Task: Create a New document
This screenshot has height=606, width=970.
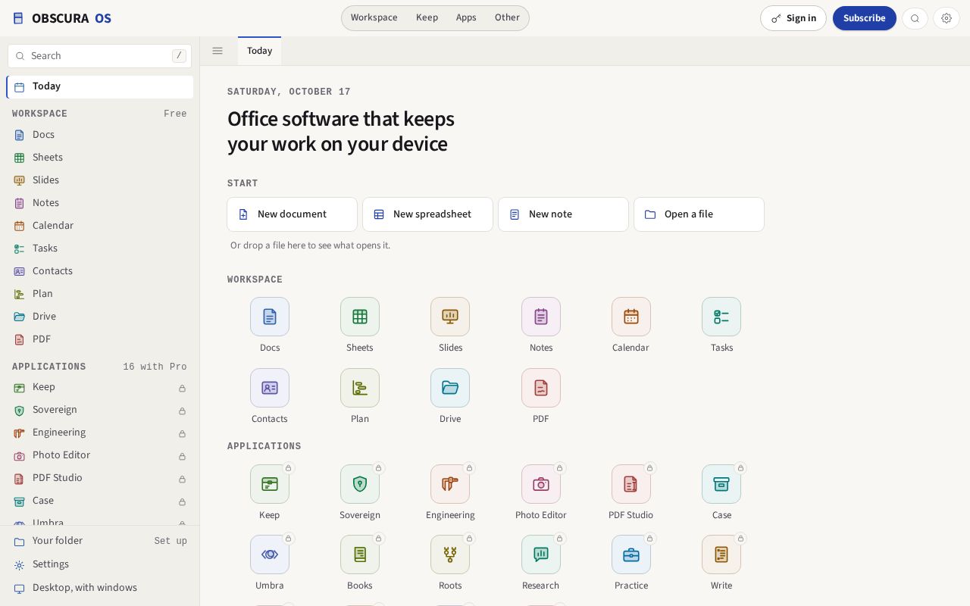Action: (292, 214)
